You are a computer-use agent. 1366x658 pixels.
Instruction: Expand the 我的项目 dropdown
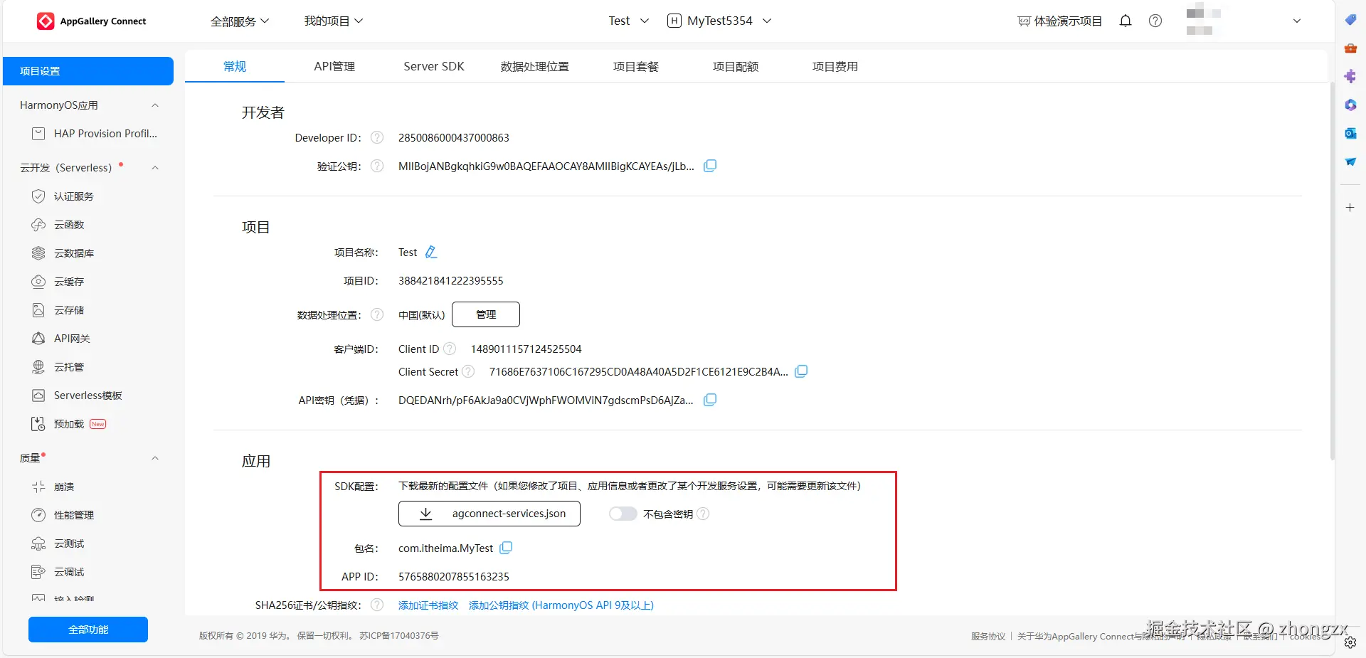334,21
